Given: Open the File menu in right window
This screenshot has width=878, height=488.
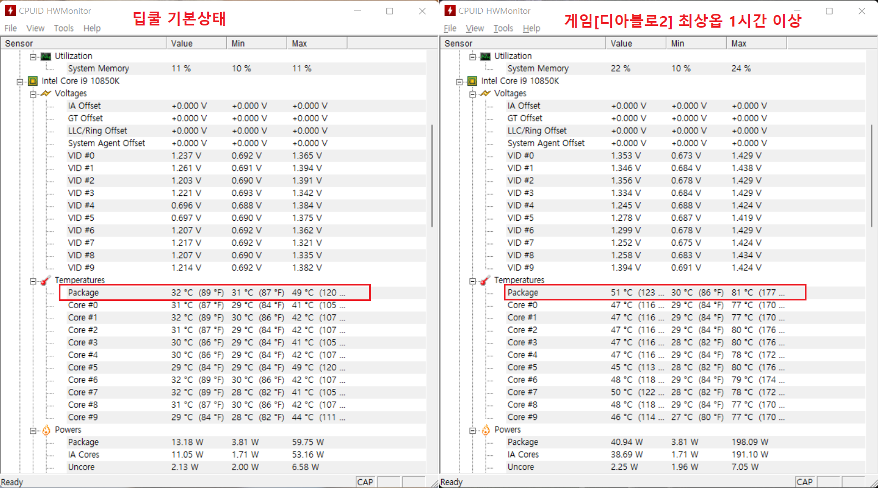Looking at the screenshot, I should pos(450,28).
